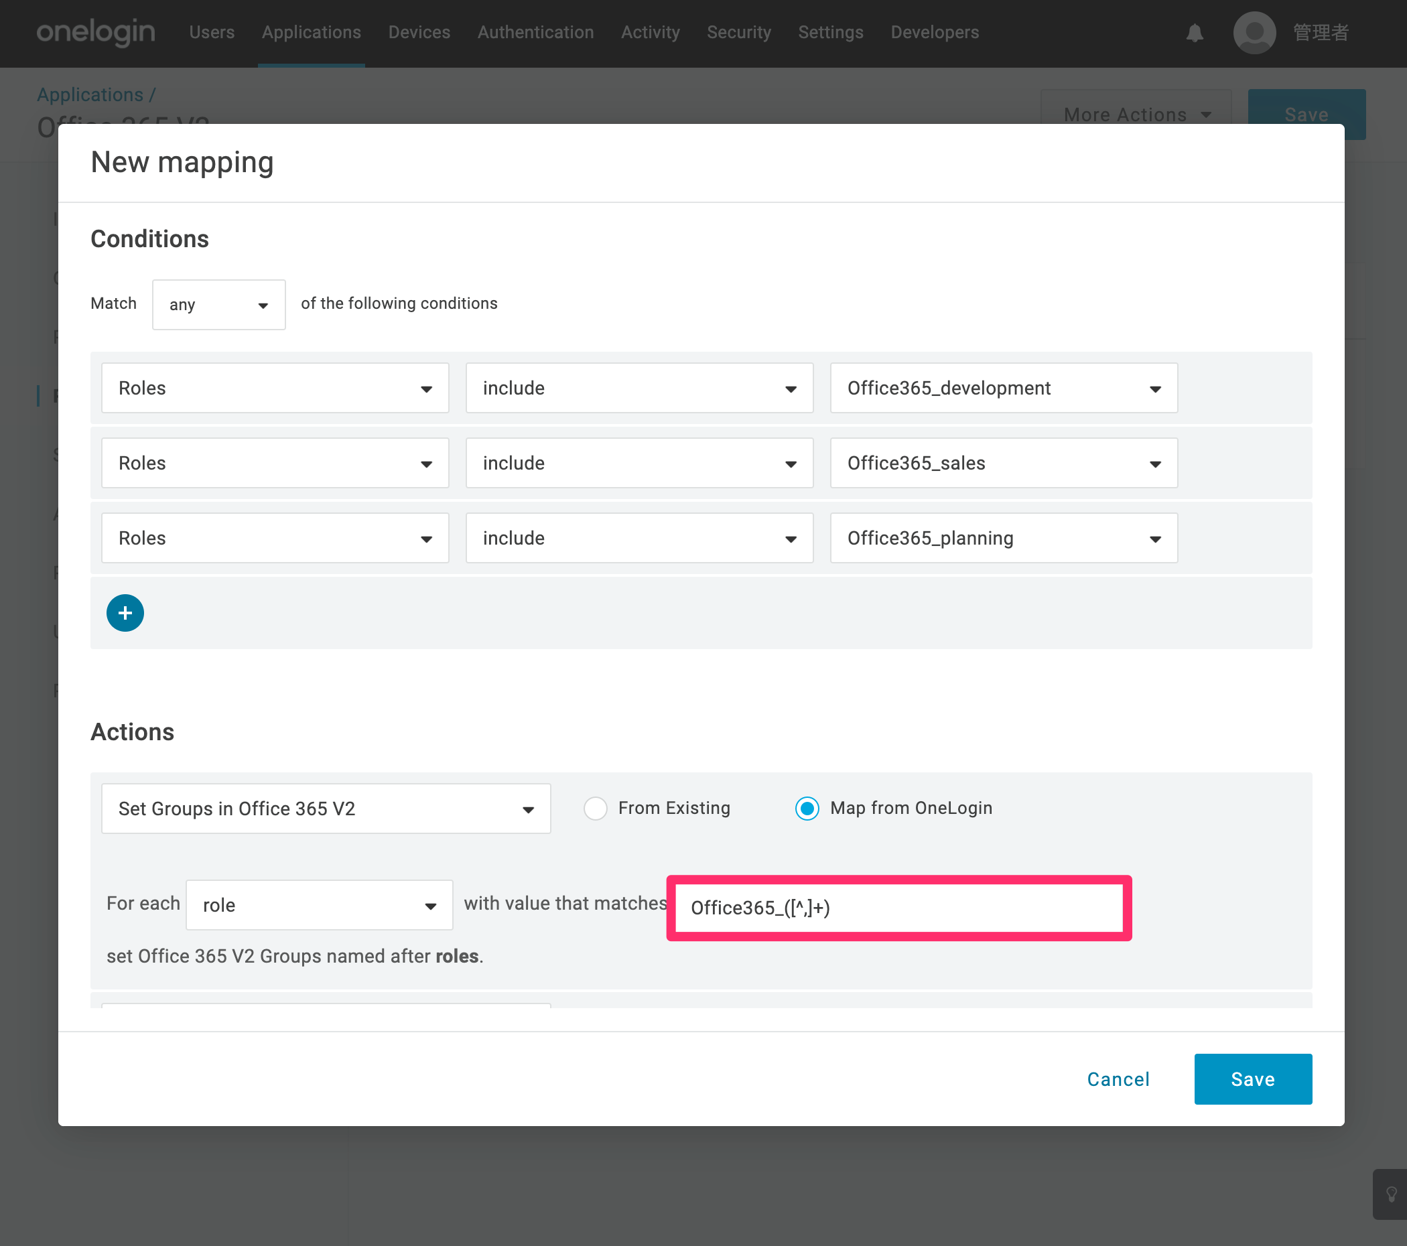
Task: Open the notifications bell
Action: point(1195,32)
